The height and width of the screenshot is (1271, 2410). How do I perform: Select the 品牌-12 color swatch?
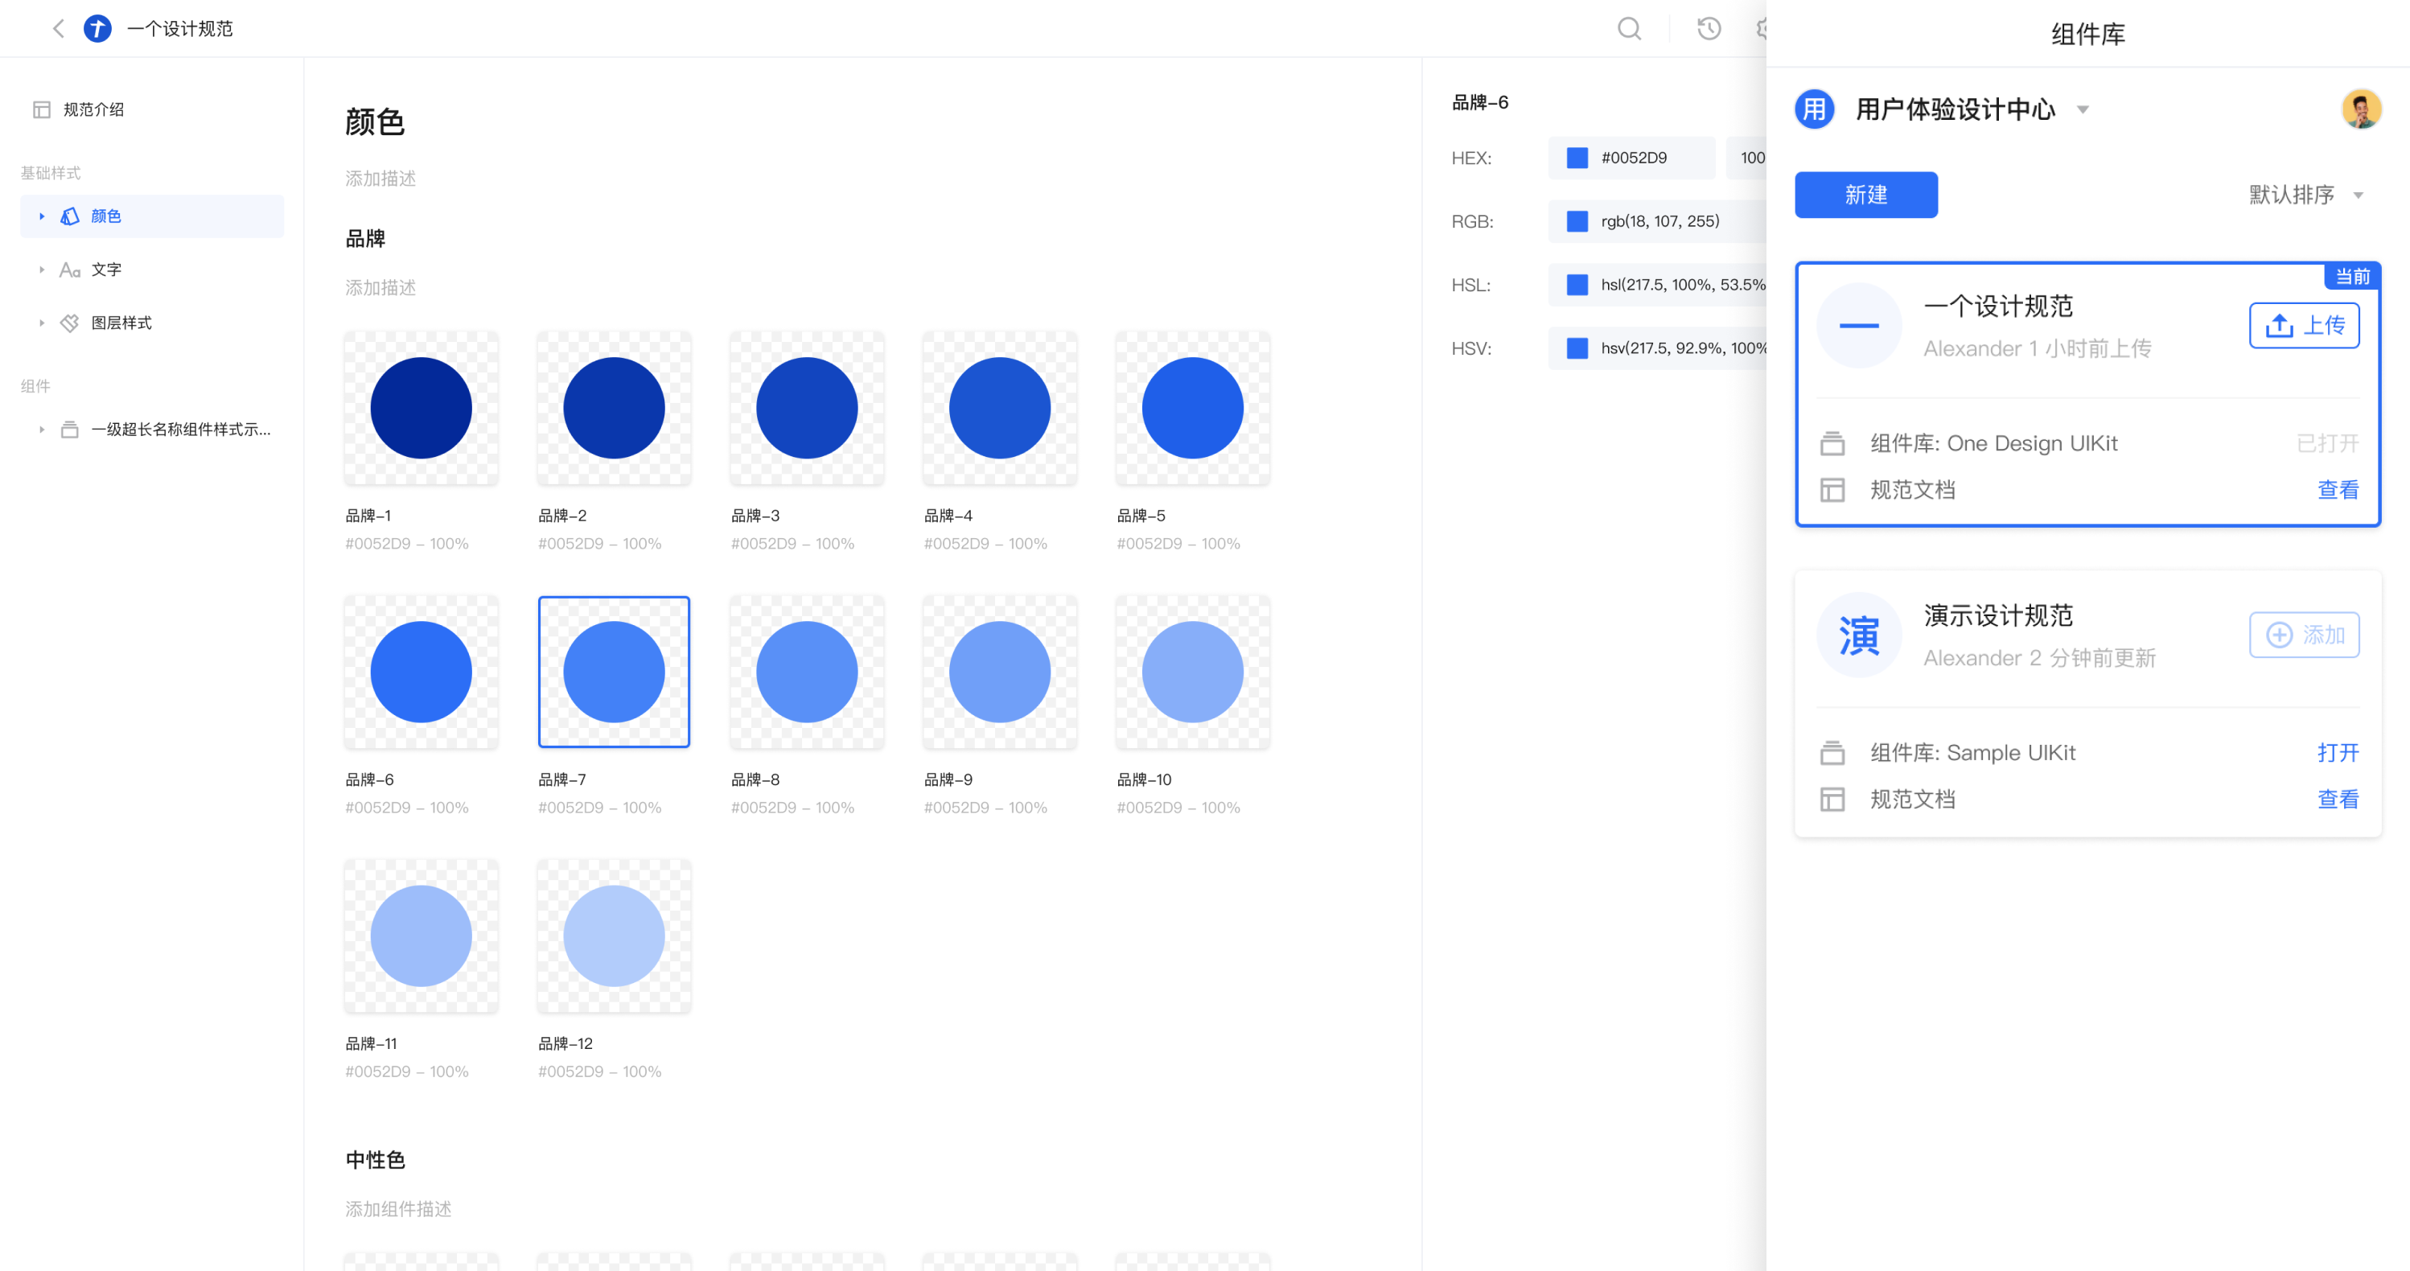point(614,936)
